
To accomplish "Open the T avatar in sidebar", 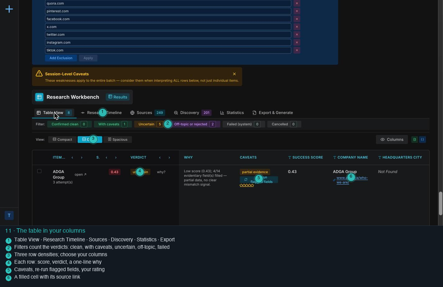I will 9,215.
